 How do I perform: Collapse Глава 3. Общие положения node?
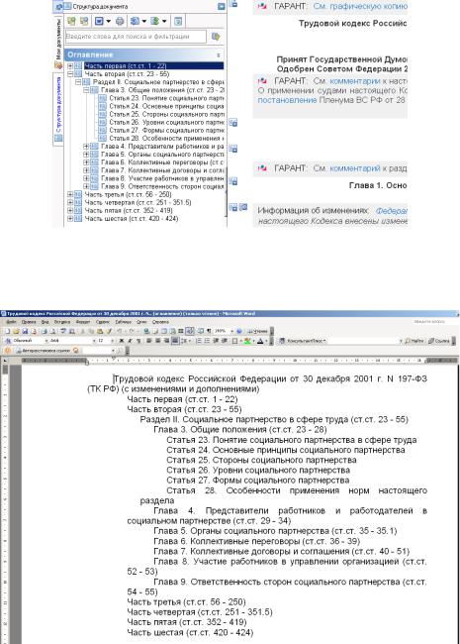[x=86, y=90]
